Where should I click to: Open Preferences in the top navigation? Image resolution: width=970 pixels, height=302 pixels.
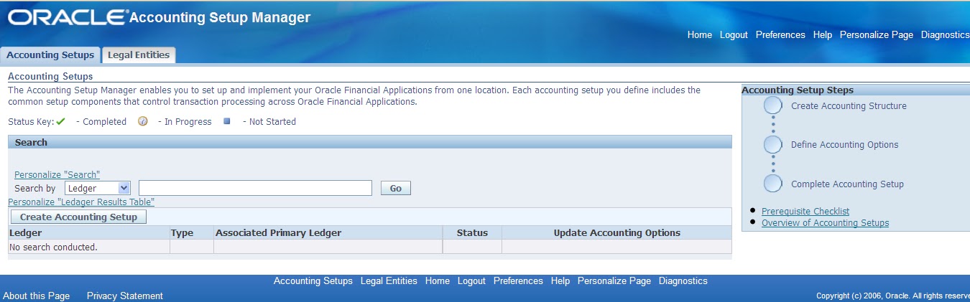click(x=780, y=34)
